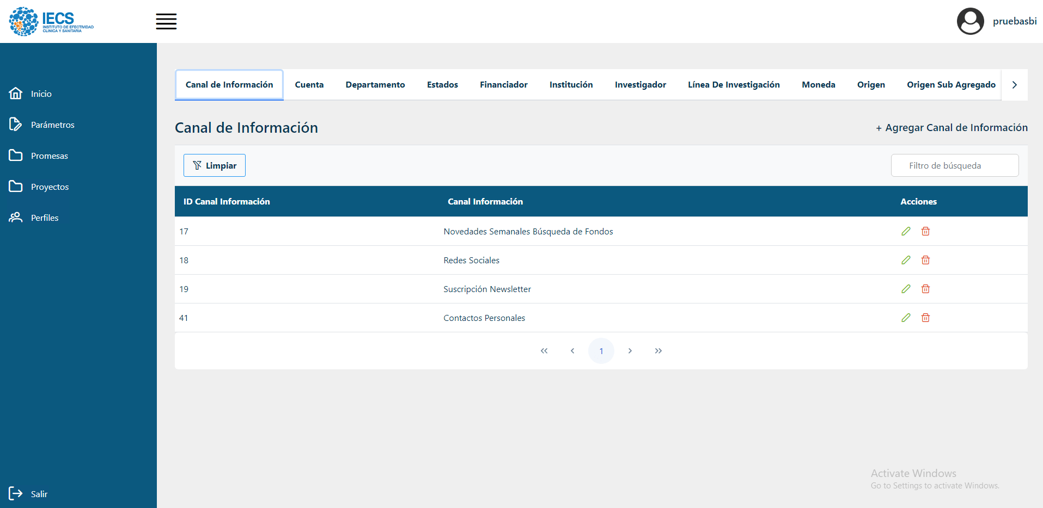Image resolution: width=1043 pixels, height=508 pixels.
Task: Click trash icon for Suscripción Newsletter
Action: 925,289
